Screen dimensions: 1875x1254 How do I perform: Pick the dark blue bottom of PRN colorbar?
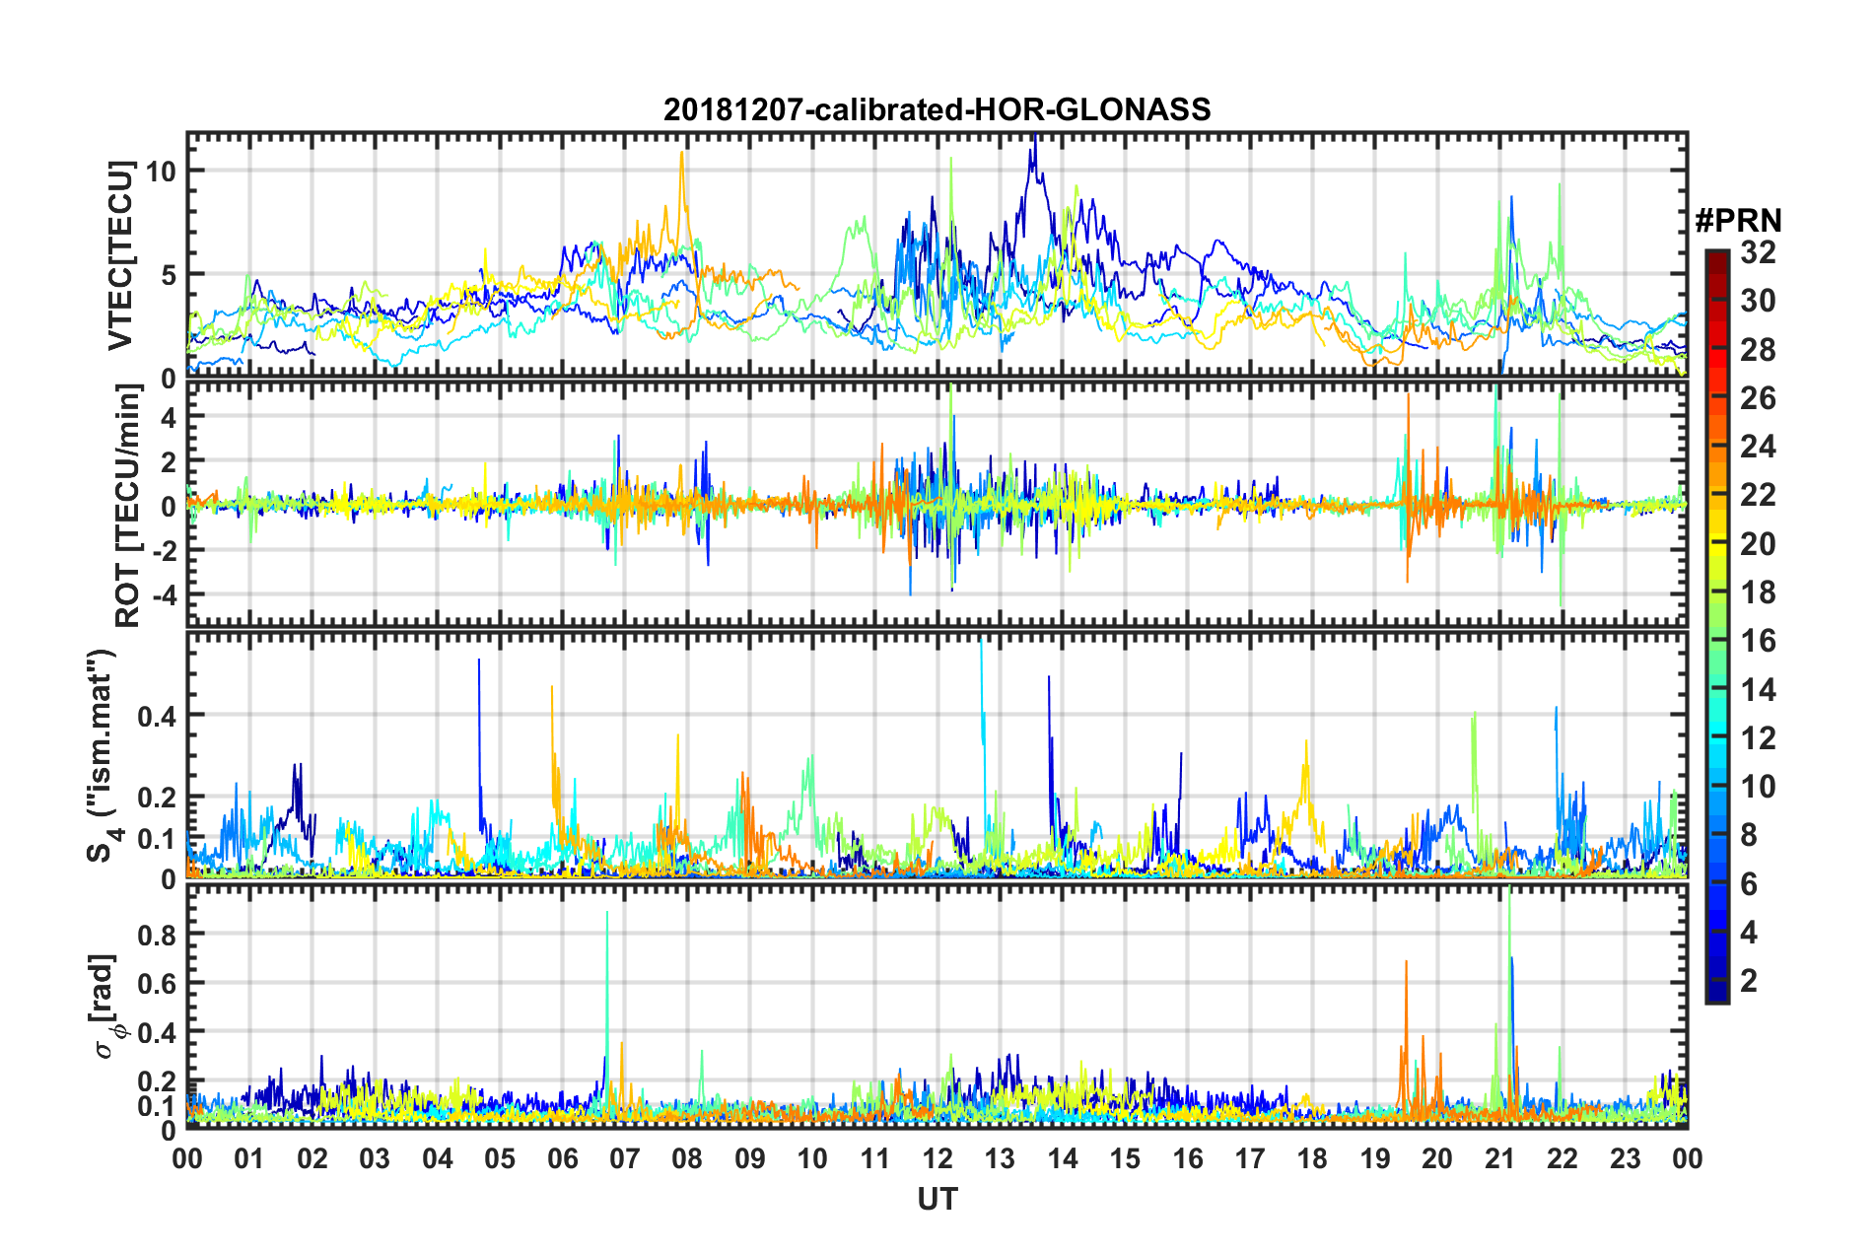(x=1716, y=996)
